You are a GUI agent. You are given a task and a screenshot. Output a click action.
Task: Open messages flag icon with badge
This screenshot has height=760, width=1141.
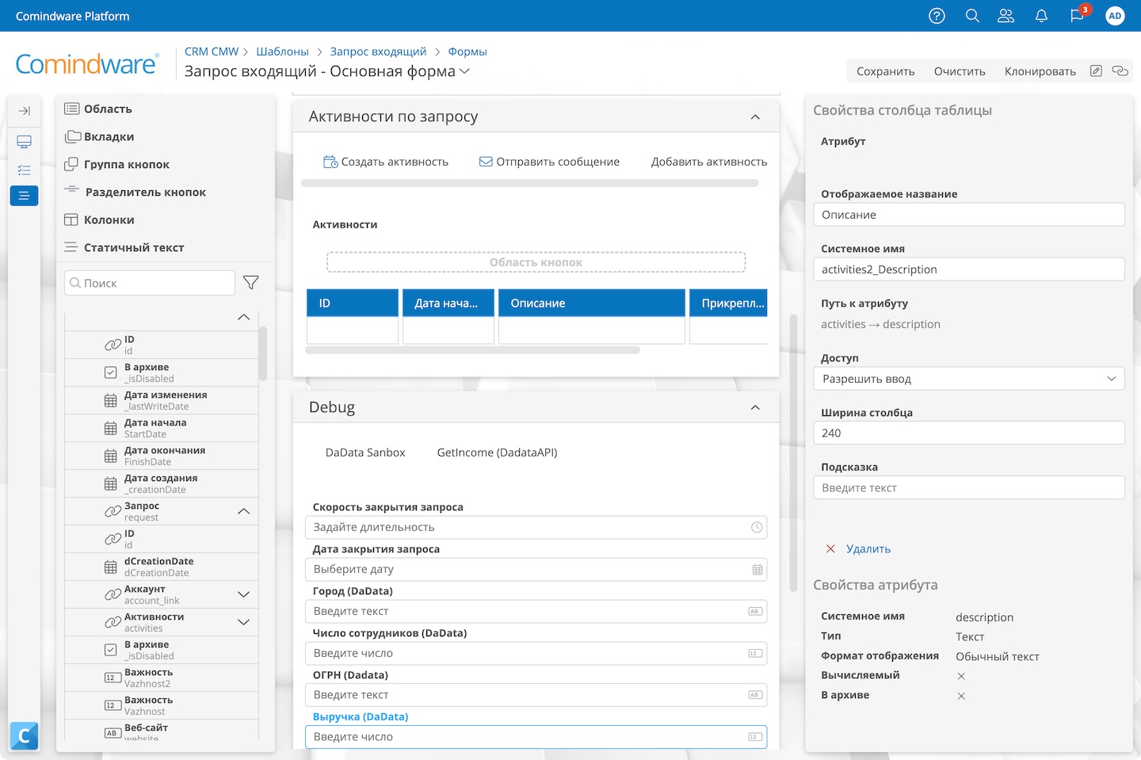(1077, 16)
